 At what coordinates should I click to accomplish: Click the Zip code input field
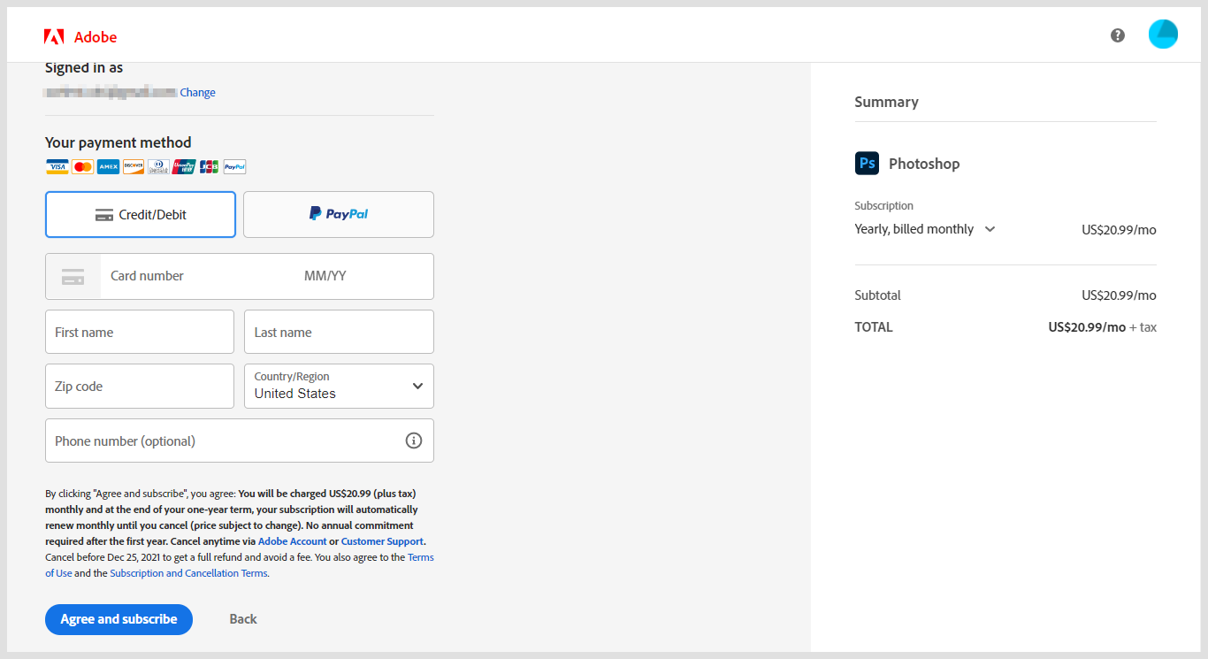[x=140, y=387]
